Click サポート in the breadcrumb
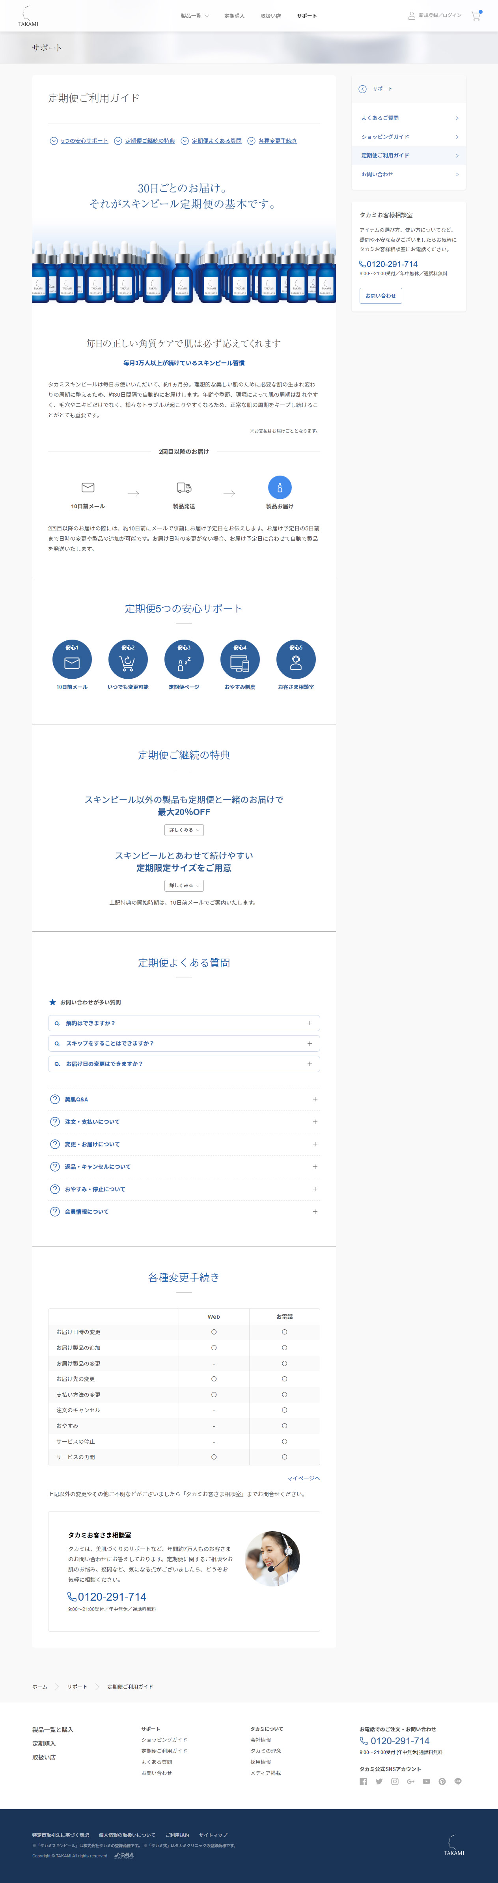 pyautogui.click(x=77, y=1686)
